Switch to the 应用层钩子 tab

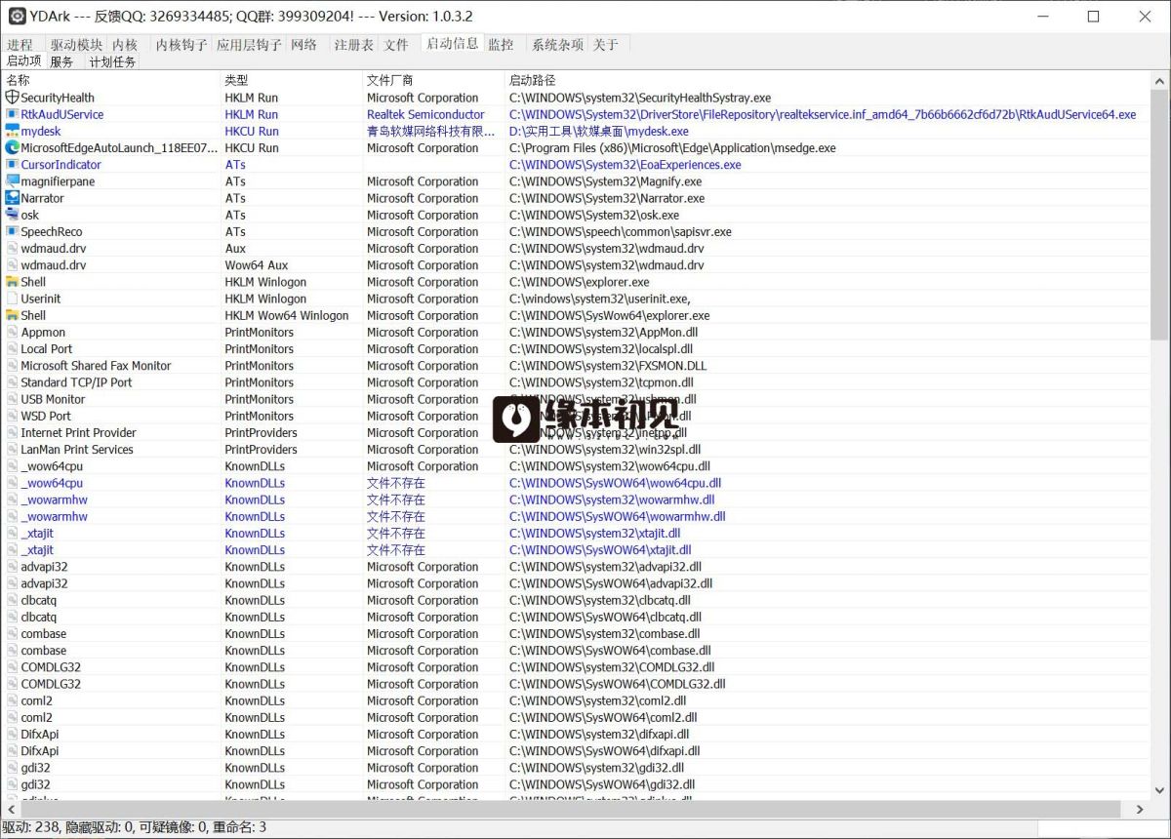pyautogui.click(x=249, y=45)
